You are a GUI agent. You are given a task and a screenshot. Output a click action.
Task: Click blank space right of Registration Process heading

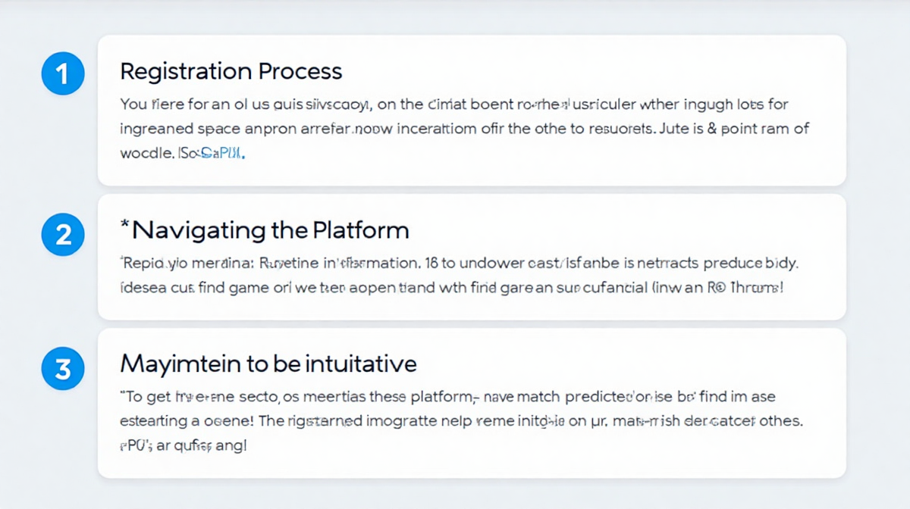(x=591, y=71)
